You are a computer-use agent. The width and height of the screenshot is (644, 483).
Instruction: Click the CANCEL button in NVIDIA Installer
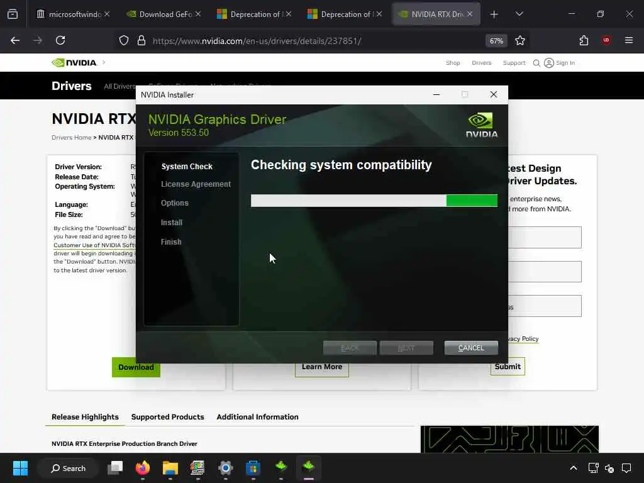[x=471, y=348]
